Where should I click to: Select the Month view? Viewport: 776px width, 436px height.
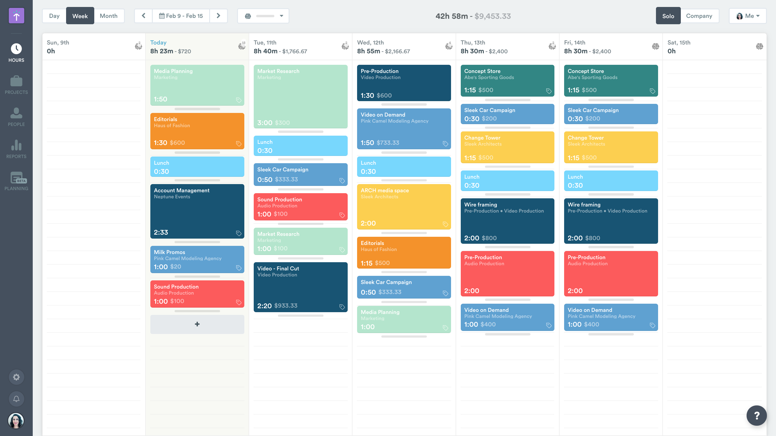point(109,16)
